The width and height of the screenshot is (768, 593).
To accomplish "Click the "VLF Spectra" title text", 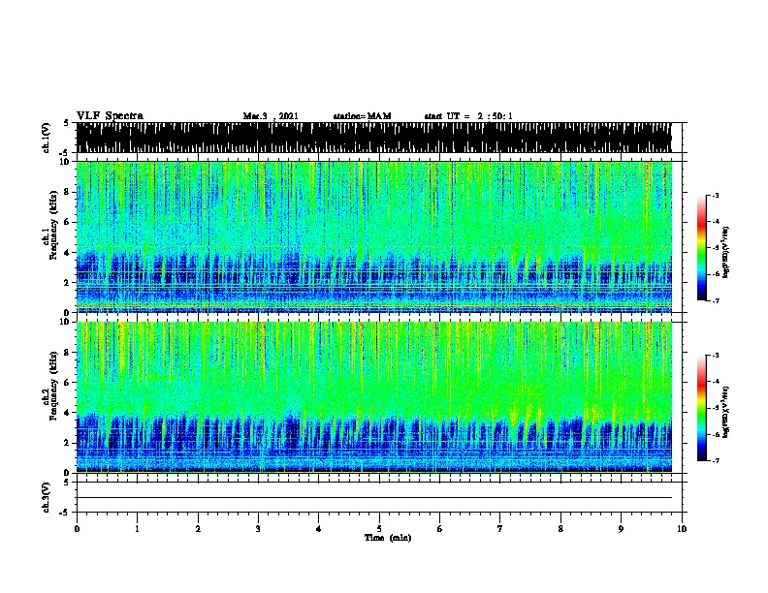I will (110, 116).
